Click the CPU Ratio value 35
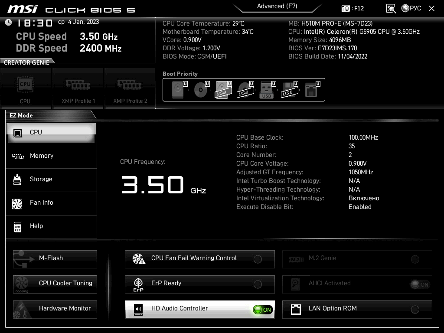The width and height of the screenshot is (444, 333). [352, 146]
